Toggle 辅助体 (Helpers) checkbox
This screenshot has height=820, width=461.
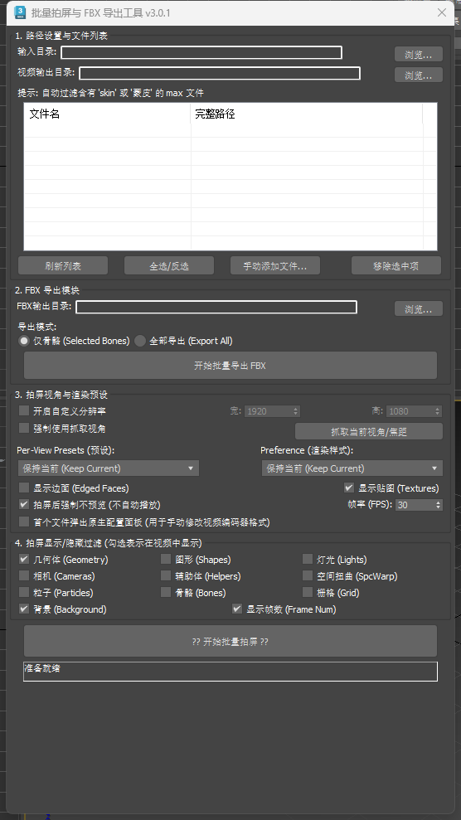(166, 575)
